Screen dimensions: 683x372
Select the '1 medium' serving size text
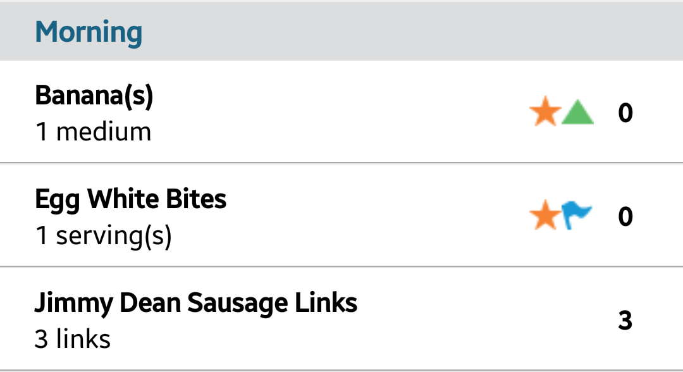pyautogui.click(x=93, y=132)
